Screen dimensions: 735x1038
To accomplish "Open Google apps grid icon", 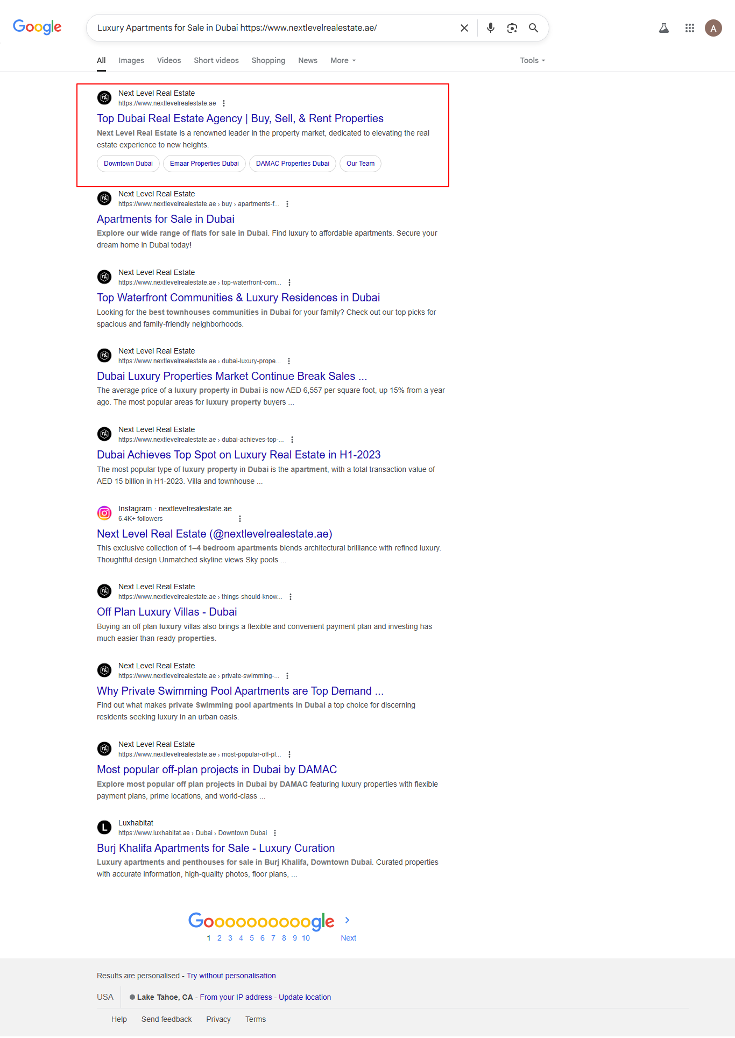I will (x=690, y=28).
